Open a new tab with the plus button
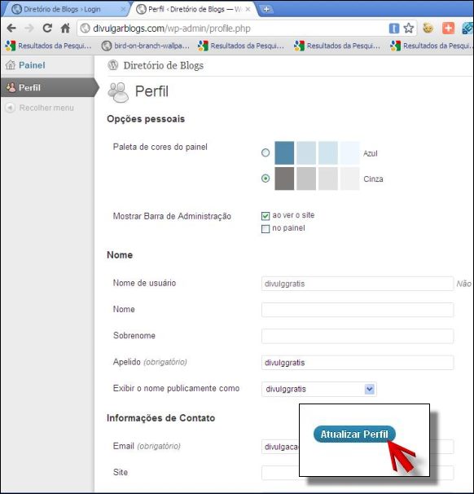Screen dimensions: 474x494 (266, 10)
